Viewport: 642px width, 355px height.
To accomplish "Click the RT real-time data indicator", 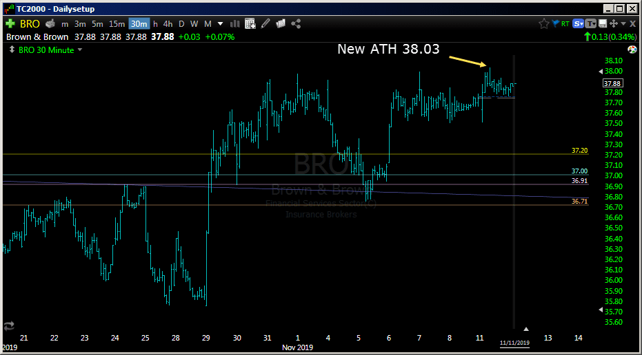I will click(x=565, y=24).
